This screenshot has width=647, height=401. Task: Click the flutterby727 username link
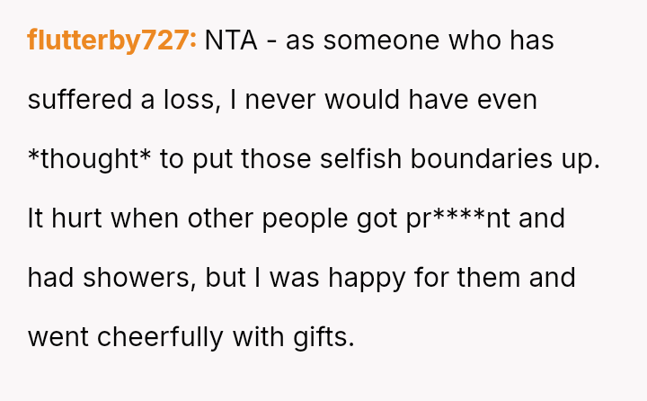(x=112, y=40)
